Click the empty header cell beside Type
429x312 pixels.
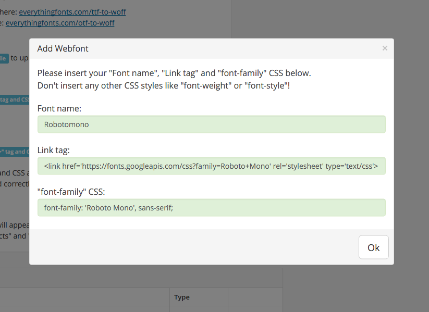pyautogui.click(x=255, y=297)
